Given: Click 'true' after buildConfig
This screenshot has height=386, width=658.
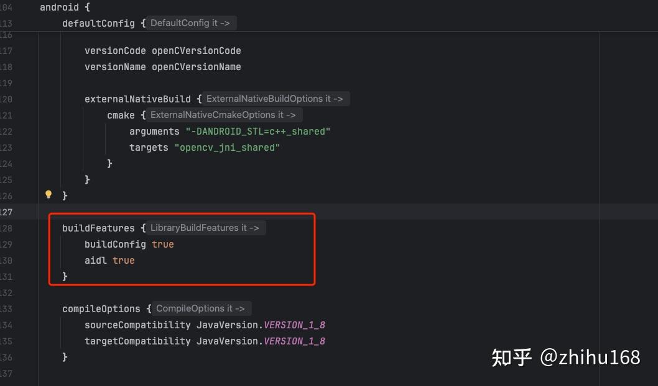Looking at the screenshot, I should 163,245.
